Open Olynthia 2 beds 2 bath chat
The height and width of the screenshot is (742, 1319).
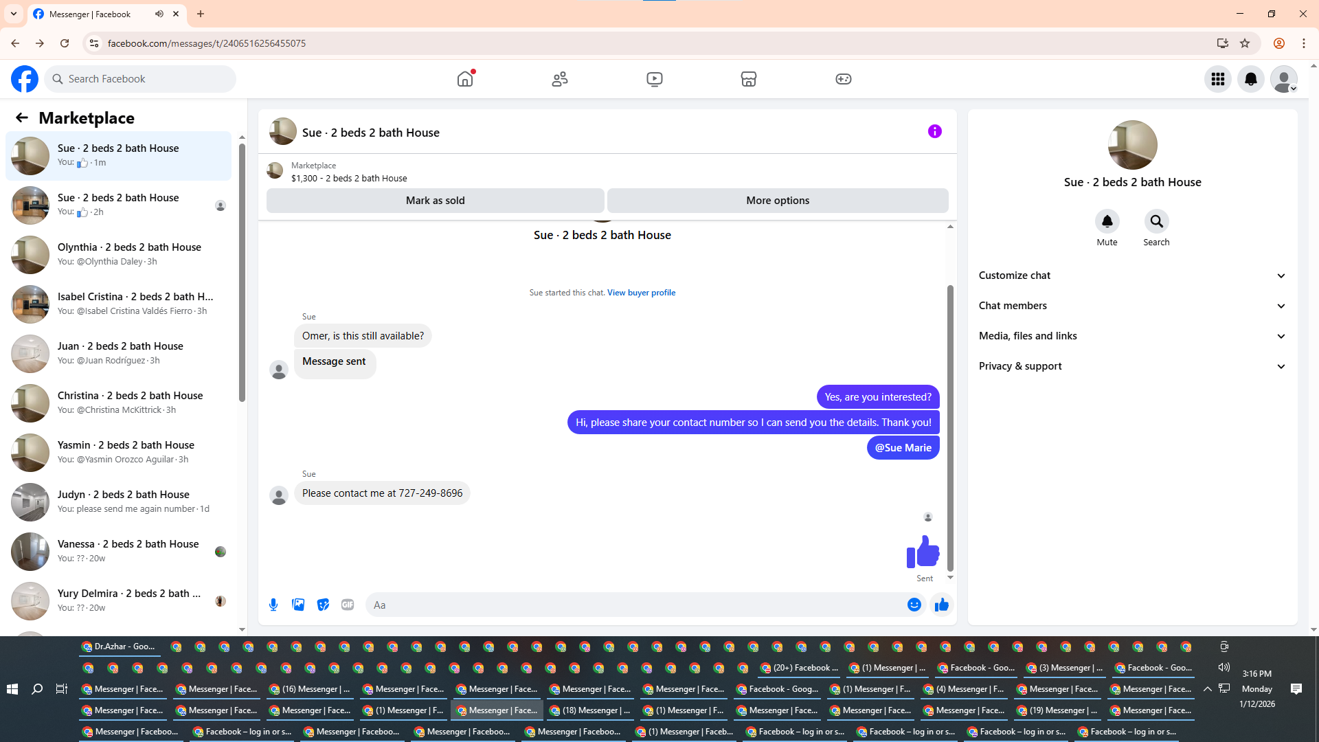(x=118, y=254)
